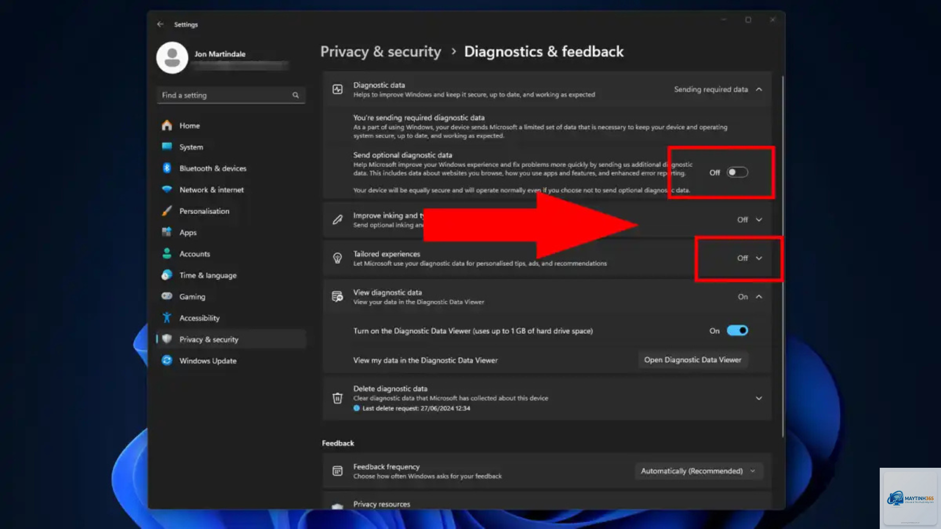Click the Feedback section heading

click(338, 443)
